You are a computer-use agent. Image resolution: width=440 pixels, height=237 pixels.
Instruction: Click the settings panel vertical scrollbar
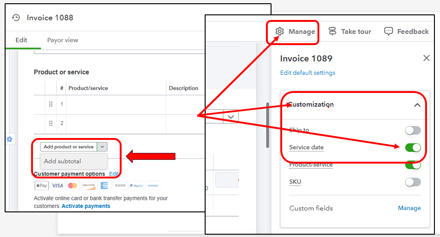(268, 125)
